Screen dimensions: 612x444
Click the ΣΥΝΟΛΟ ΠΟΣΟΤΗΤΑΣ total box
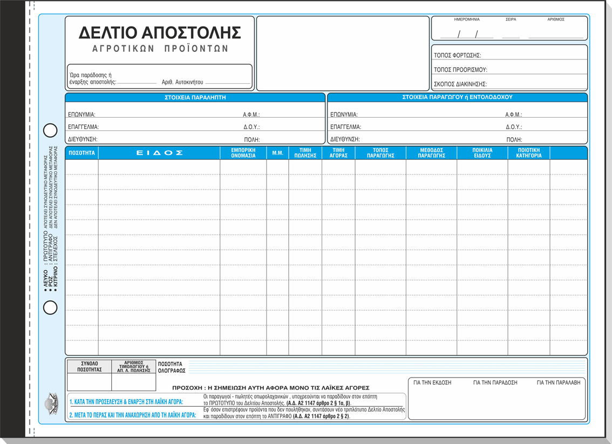coord(89,382)
